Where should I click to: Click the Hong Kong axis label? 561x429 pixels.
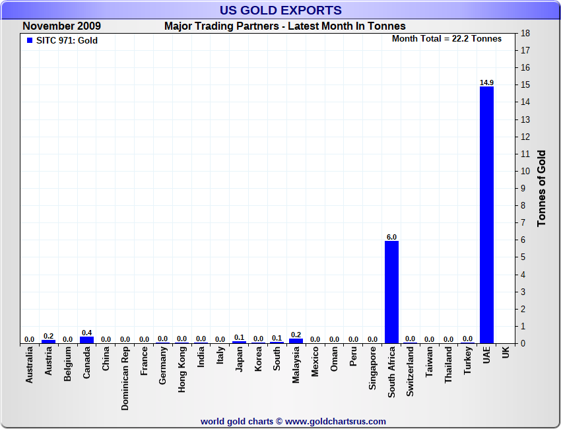click(x=181, y=369)
